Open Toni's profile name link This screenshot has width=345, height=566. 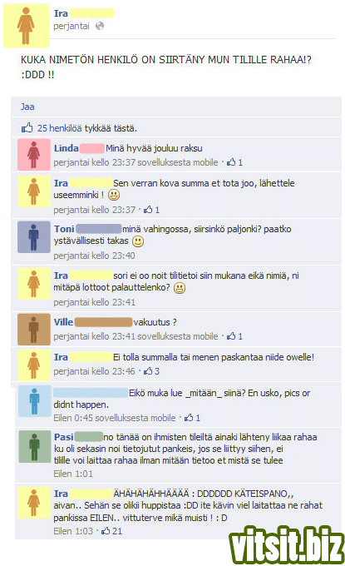coord(64,229)
